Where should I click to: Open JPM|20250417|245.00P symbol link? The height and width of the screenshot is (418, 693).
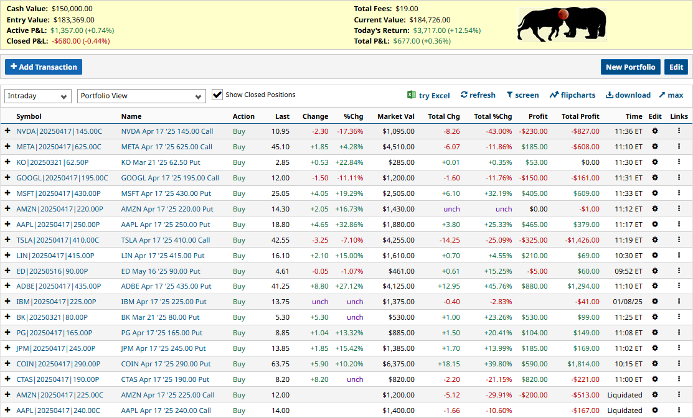(x=55, y=348)
